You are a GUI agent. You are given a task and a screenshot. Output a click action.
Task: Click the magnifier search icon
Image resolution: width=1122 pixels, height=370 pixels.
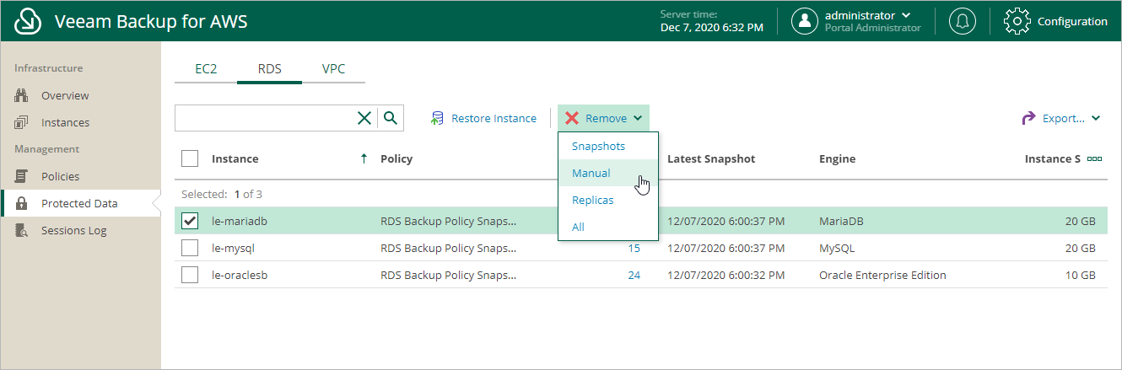[x=391, y=118]
